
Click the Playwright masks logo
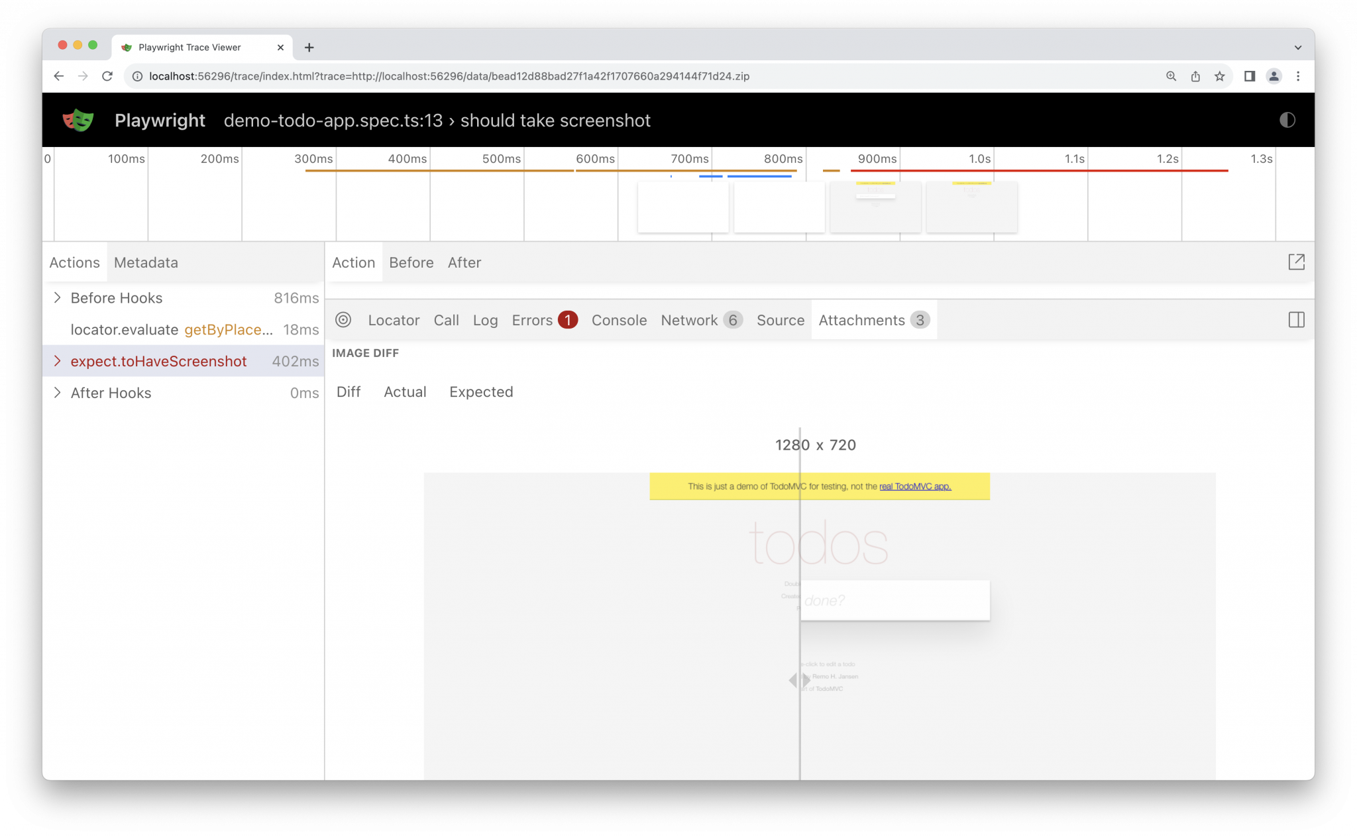point(78,120)
